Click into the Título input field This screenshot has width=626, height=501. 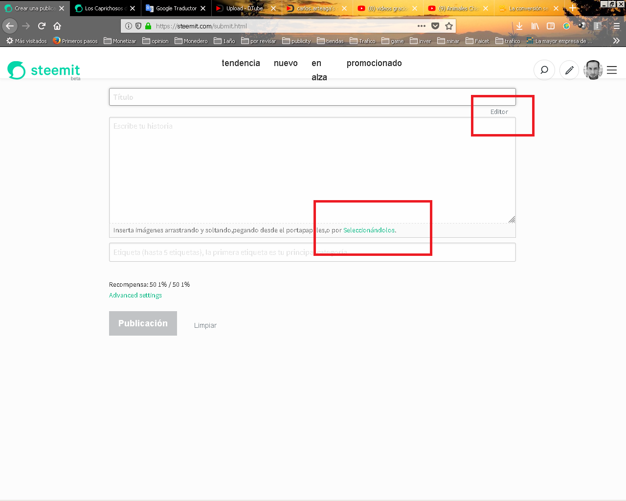point(312,97)
